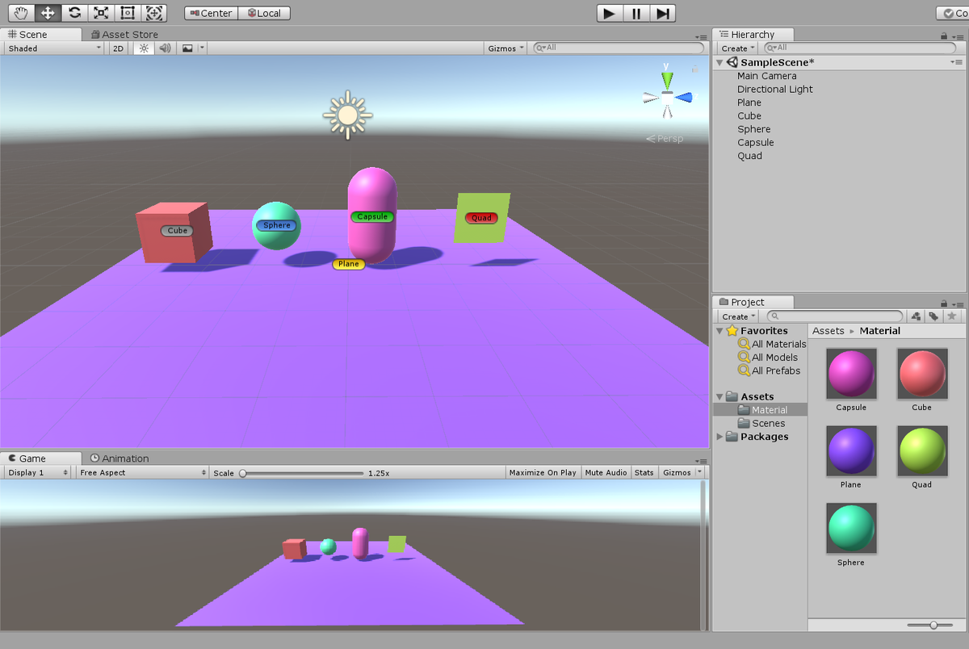The height and width of the screenshot is (649, 969).
Task: Toggle Mute Audio in Game view
Action: [606, 472]
